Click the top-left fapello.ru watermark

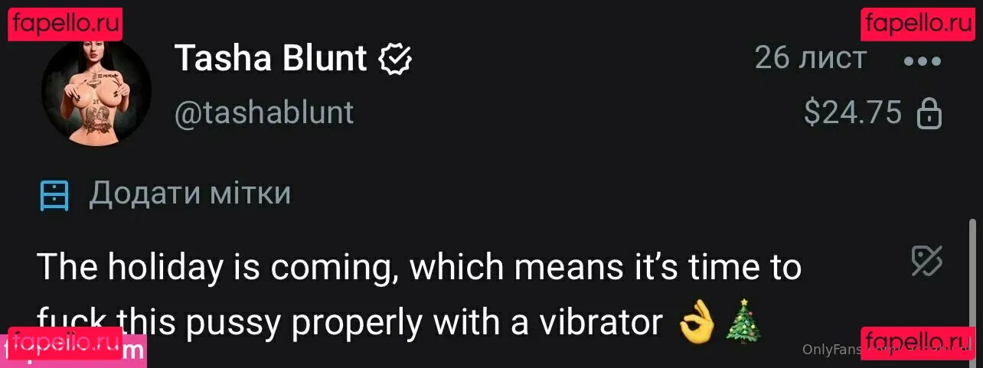click(x=66, y=24)
